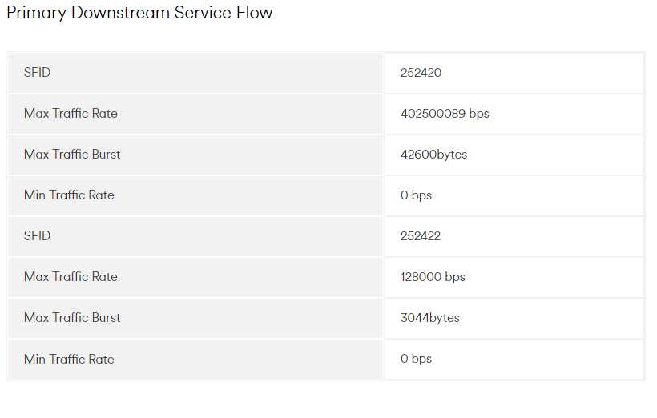This screenshot has width=657, height=418.
Task: Click the SFID value 252422
Action: [421, 236]
